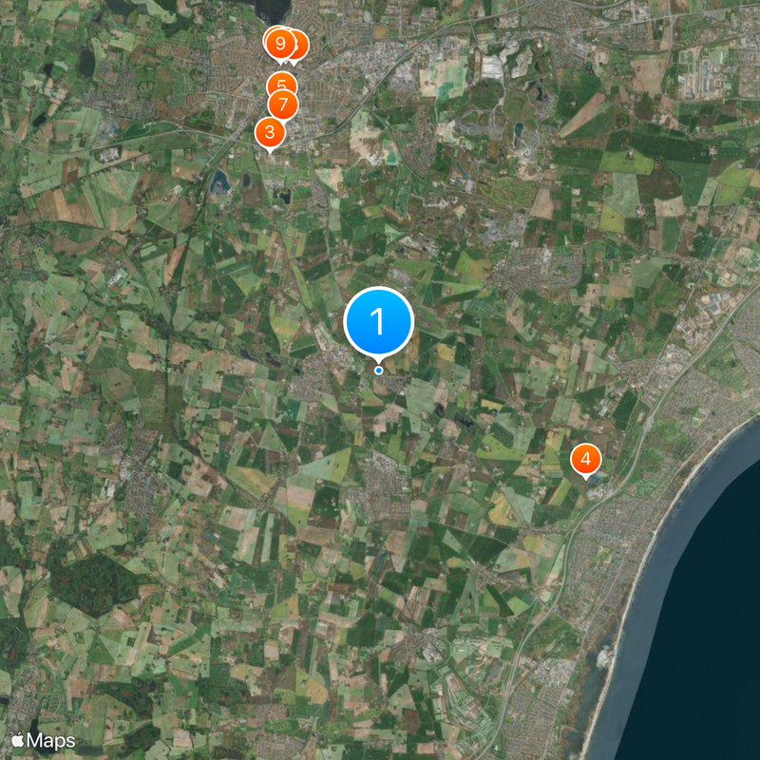
Task: Click the small blue location dot
Action: [378, 370]
